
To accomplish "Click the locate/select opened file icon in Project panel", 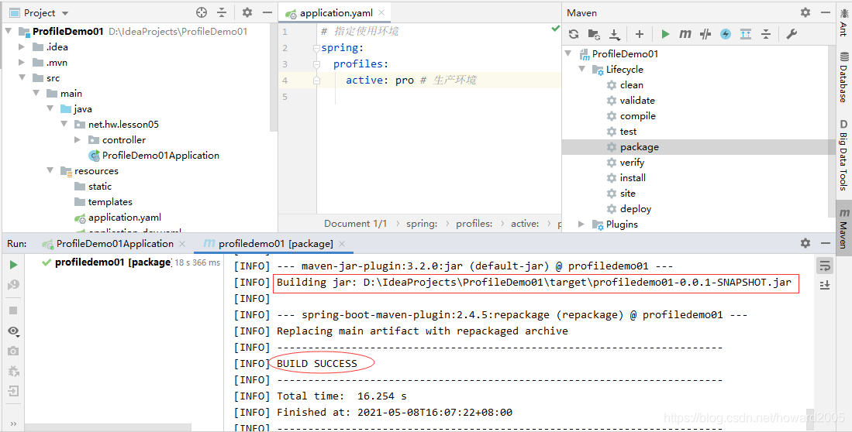I will (202, 12).
